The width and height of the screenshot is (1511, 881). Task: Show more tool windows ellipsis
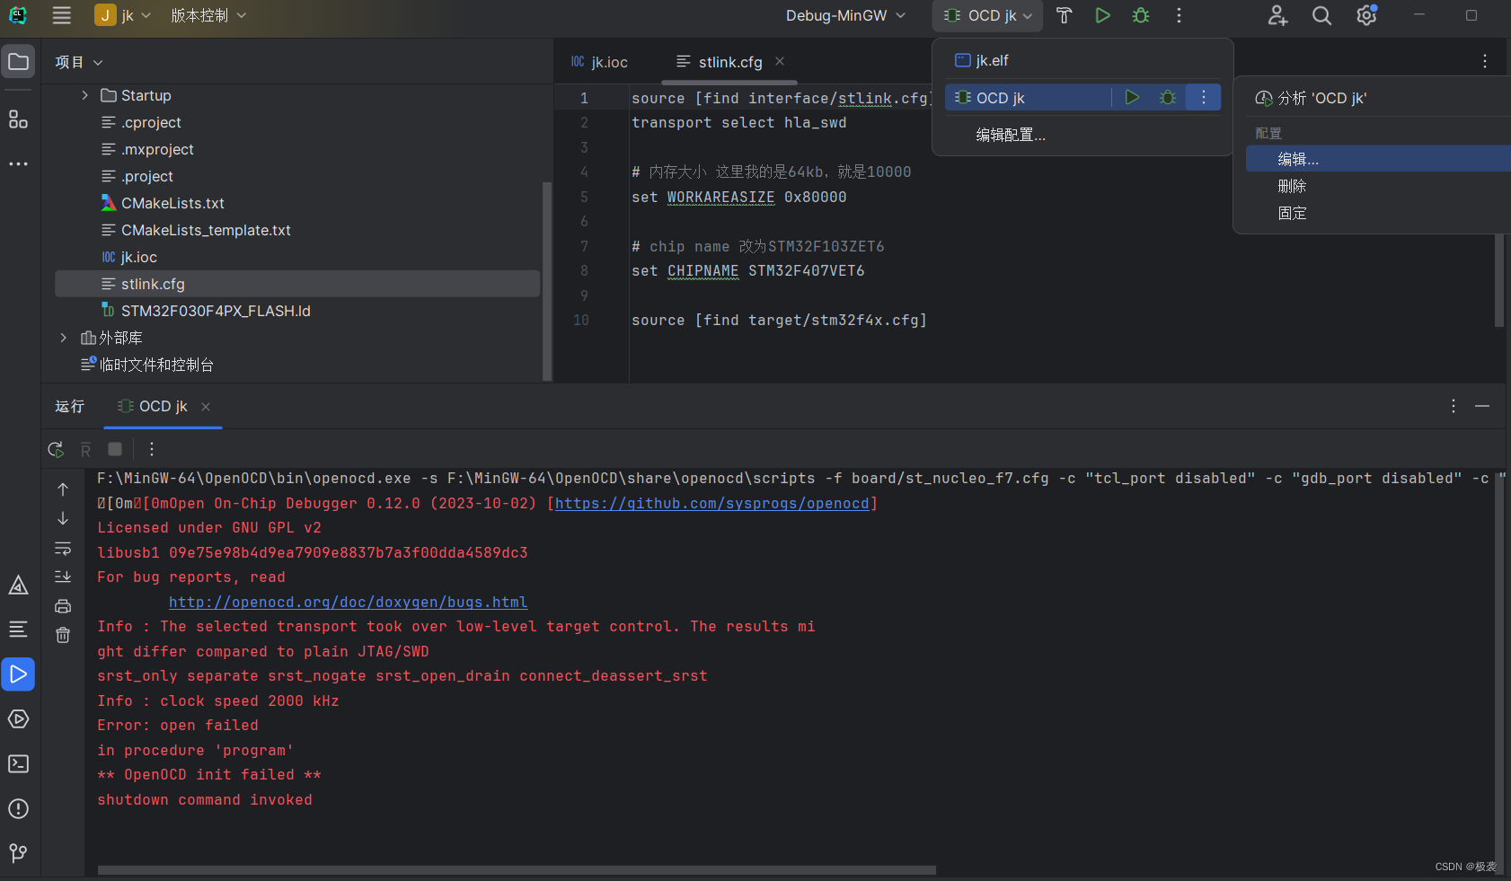pos(18,163)
